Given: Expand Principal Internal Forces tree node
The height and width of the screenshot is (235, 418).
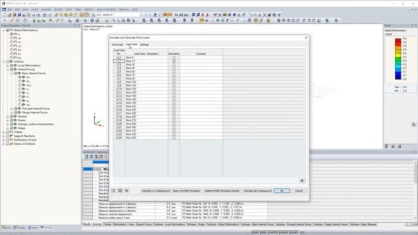Looking at the screenshot, I should pos(12,109).
